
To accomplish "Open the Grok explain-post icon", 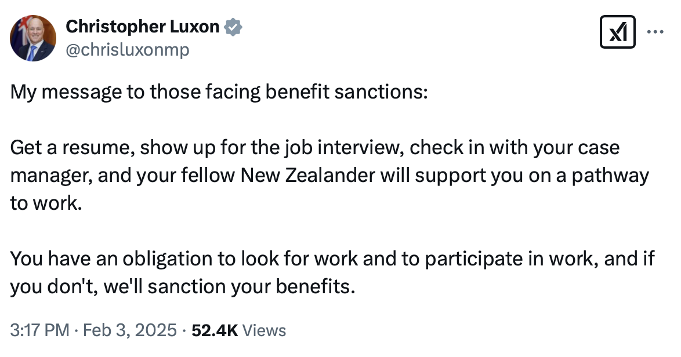I will [x=618, y=33].
